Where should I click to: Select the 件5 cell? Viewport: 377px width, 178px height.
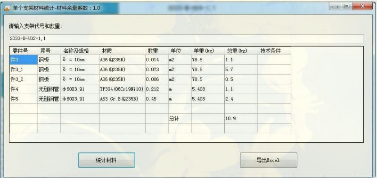coord(24,99)
